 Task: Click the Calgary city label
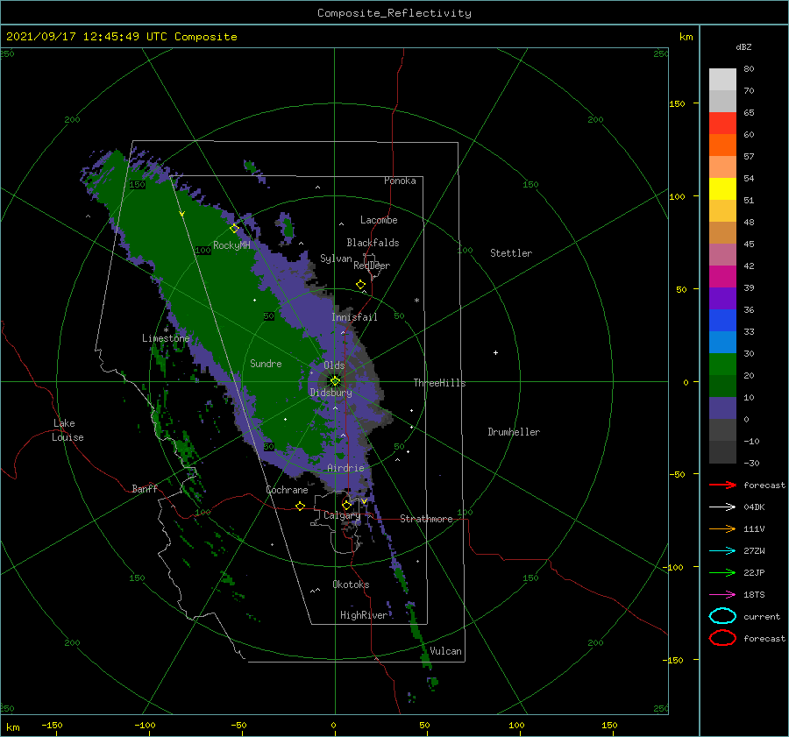342,515
